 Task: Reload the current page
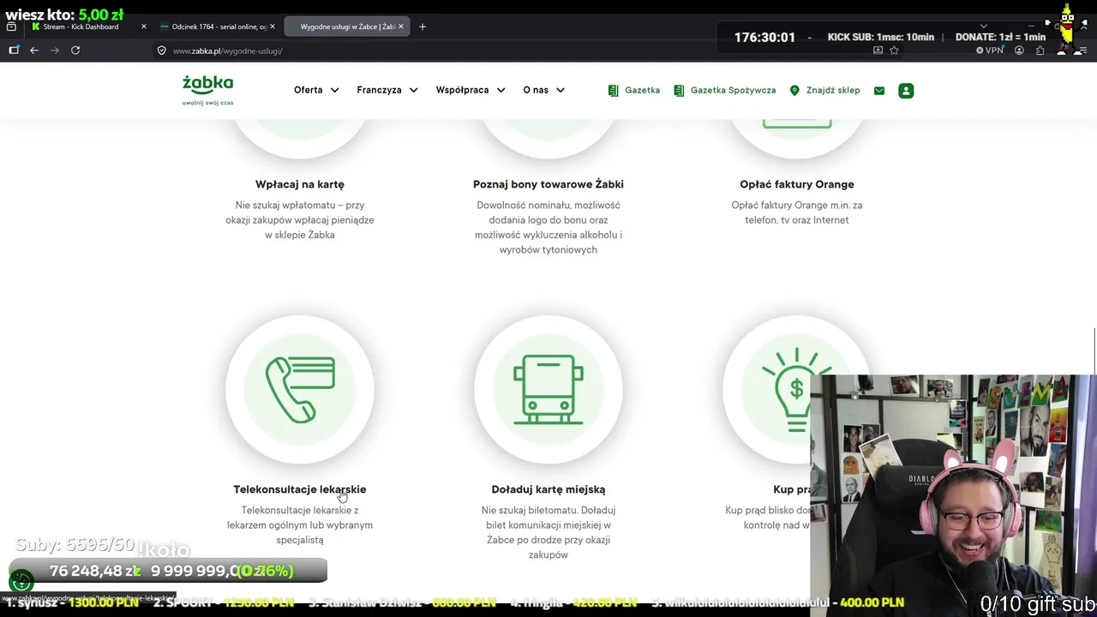[x=75, y=51]
